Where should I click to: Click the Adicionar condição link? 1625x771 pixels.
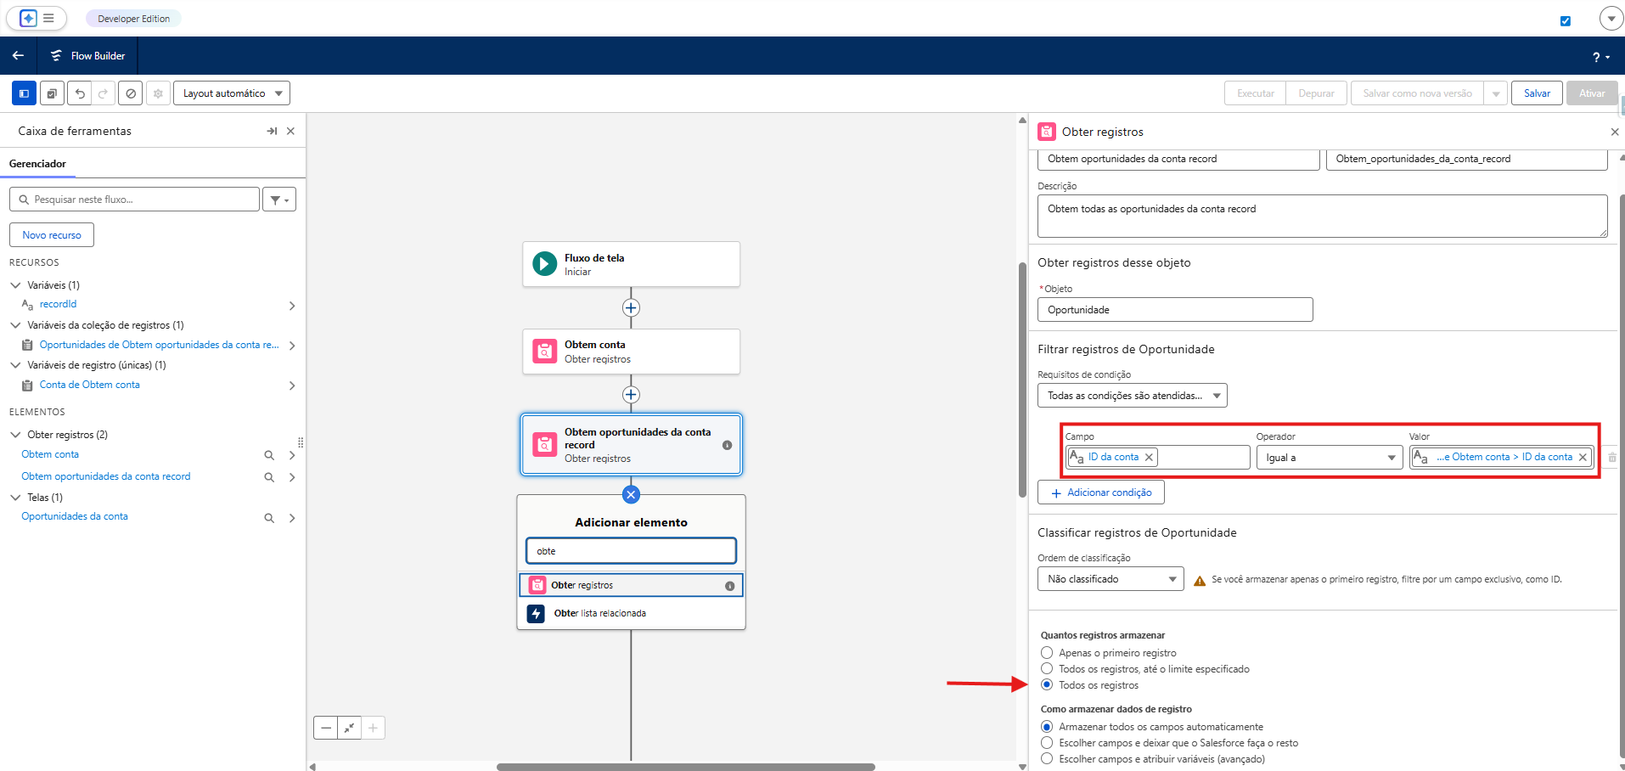(1100, 492)
